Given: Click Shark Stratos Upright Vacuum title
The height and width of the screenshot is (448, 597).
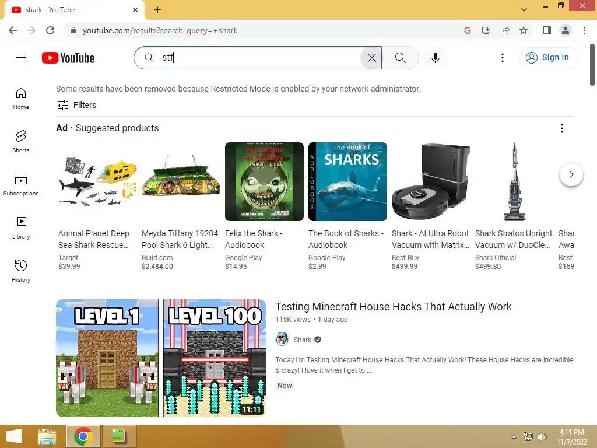Looking at the screenshot, I should 514,239.
